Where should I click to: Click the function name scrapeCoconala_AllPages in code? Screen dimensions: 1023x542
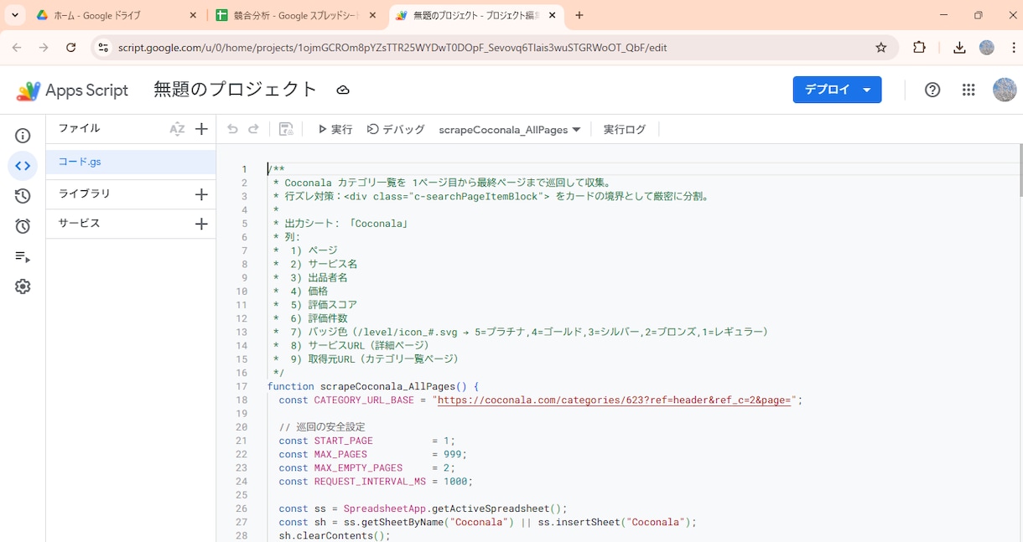coord(387,387)
